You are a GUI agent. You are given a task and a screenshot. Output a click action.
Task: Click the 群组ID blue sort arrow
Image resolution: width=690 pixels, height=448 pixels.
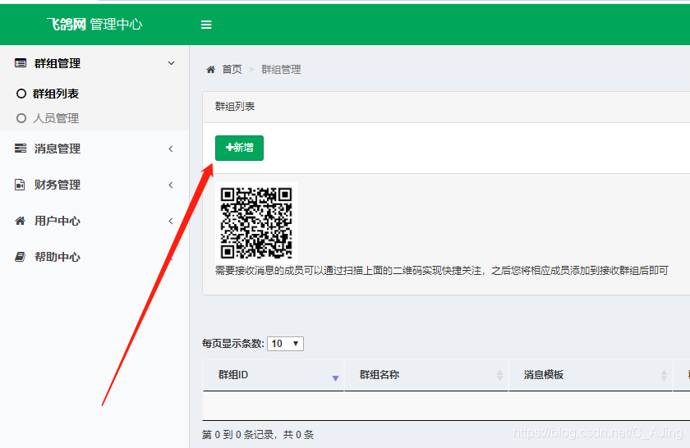[x=335, y=378]
